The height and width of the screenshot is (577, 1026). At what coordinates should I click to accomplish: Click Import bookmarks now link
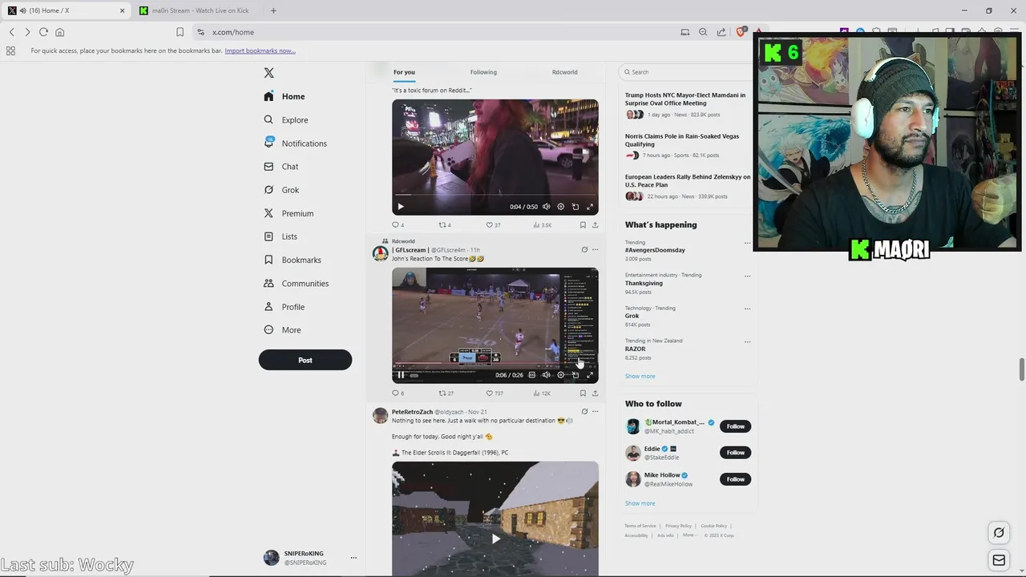point(260,50)
